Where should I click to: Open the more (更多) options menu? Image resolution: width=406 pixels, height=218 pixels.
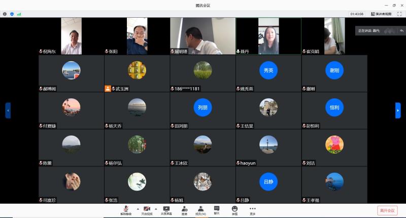pos(252,210)
